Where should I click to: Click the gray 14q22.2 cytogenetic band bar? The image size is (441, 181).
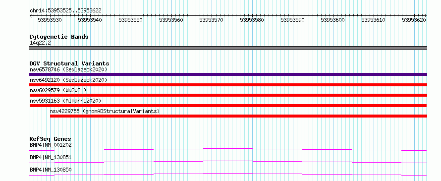click(x=228, y=48)
